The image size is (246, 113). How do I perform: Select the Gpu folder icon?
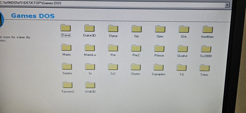point(160,29)
